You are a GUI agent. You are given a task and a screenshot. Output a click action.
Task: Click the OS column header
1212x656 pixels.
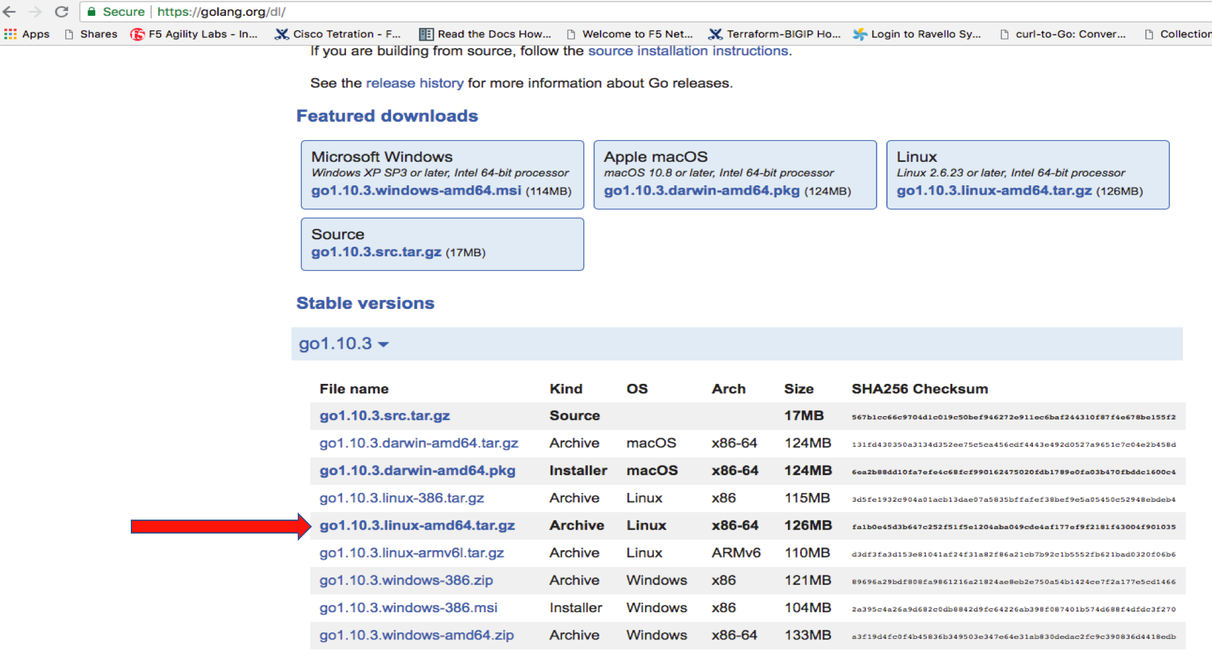point(637,389)
